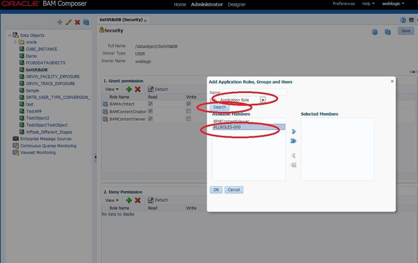Viewport: 418px width, 263px height.
Task: Click the add (plus) icon above Data Objects tree
Action: click(x=60, y=22)
